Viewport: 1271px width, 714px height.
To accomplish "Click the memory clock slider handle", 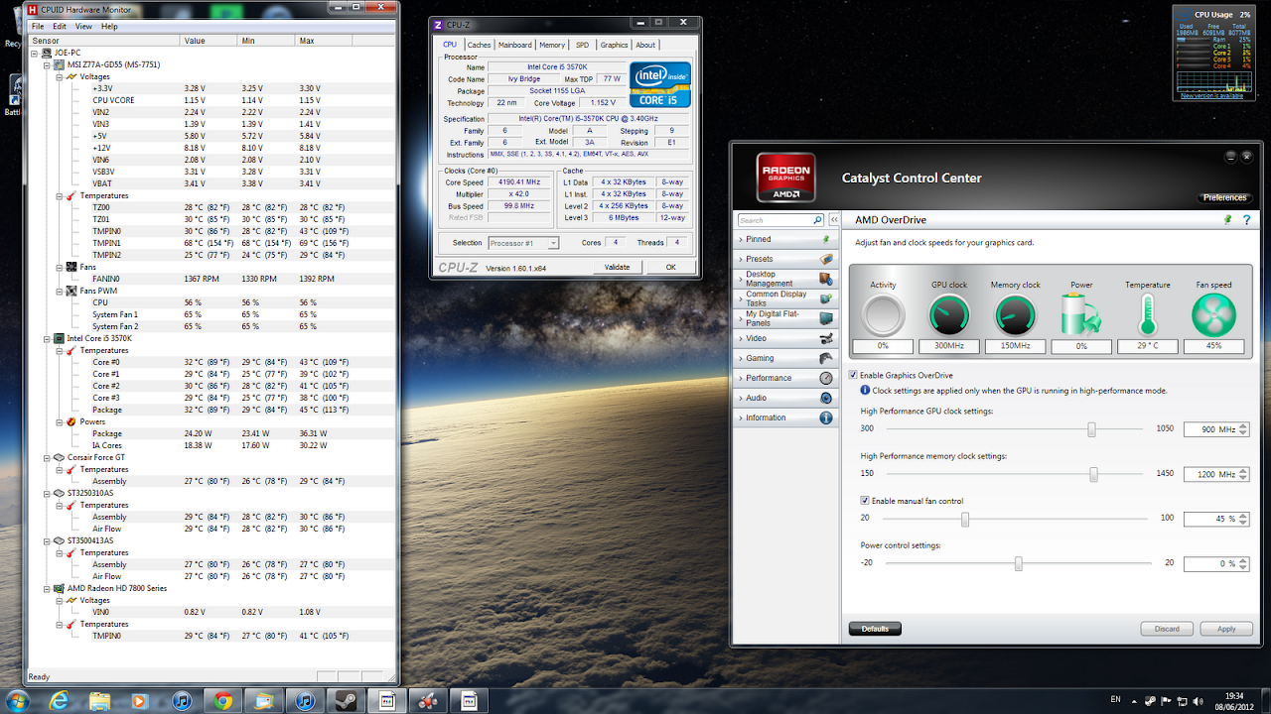I will tap(1093, 474).
